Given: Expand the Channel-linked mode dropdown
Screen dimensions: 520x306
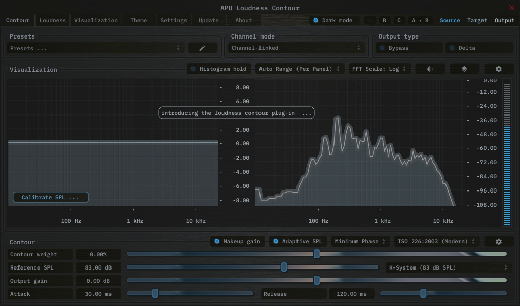Looking at the screenshot, I should click(x=296, y=48).
